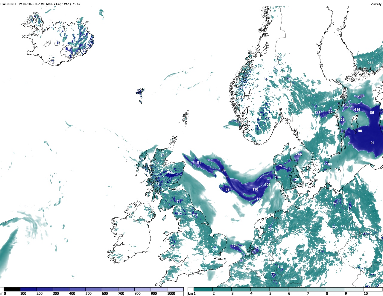This screenshot has width=383, height=296.
Task: Click the '402' value in Germany
Action: (302, 249)
